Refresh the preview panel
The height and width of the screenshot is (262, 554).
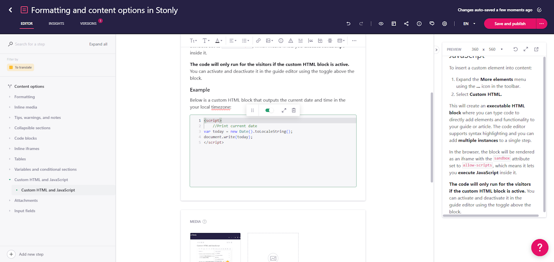point(515,49)
